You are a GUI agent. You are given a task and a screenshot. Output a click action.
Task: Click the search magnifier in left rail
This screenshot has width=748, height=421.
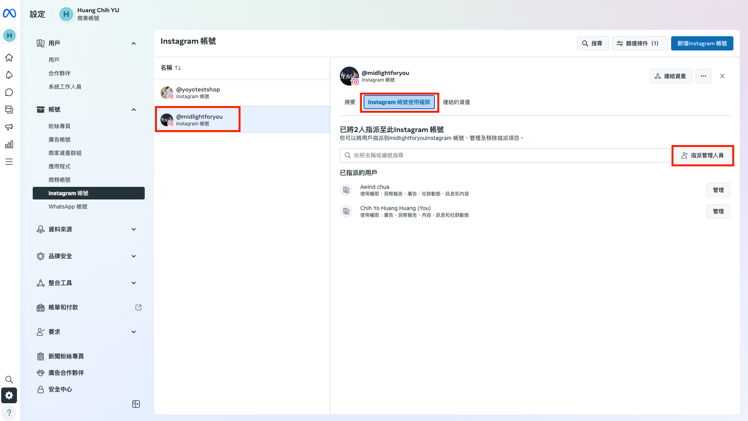[x=9, y=380]
